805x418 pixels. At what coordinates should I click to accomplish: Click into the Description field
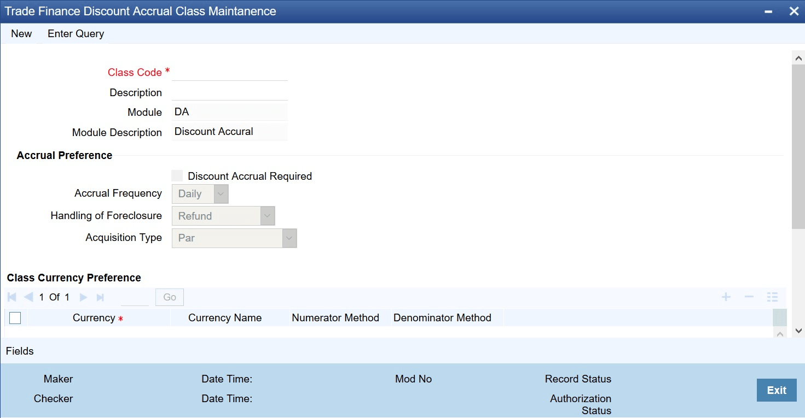[x=230, y=92]
